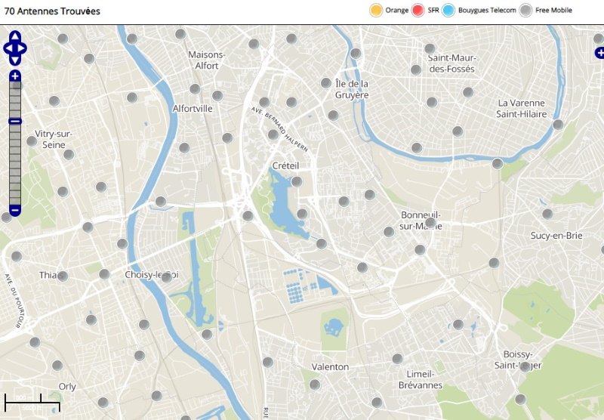Click the Free Mobile legend label
This screenshot has height=420, width=604.
point(554,11)
